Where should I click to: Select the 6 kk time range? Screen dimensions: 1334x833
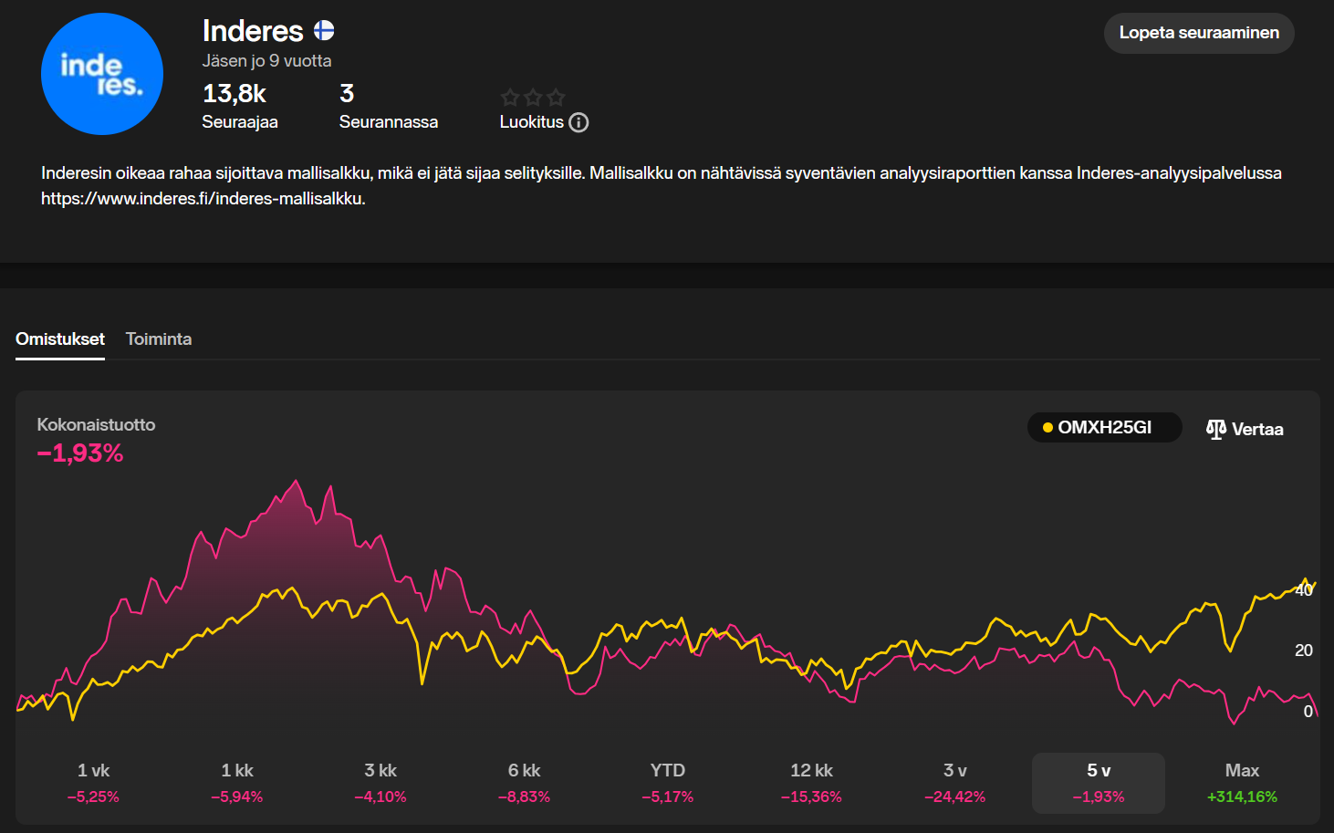click(x=525, y=782)
